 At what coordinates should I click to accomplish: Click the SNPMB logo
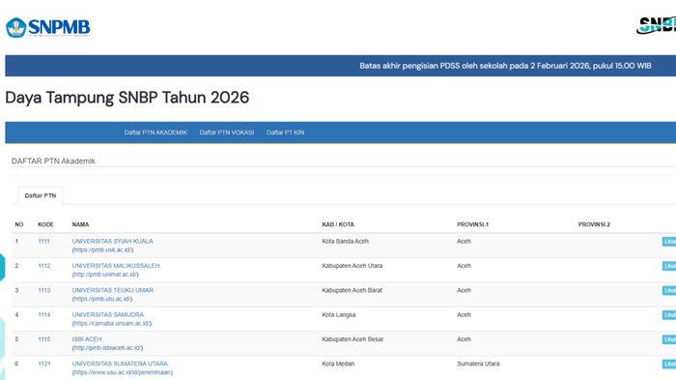pos(48,28)
